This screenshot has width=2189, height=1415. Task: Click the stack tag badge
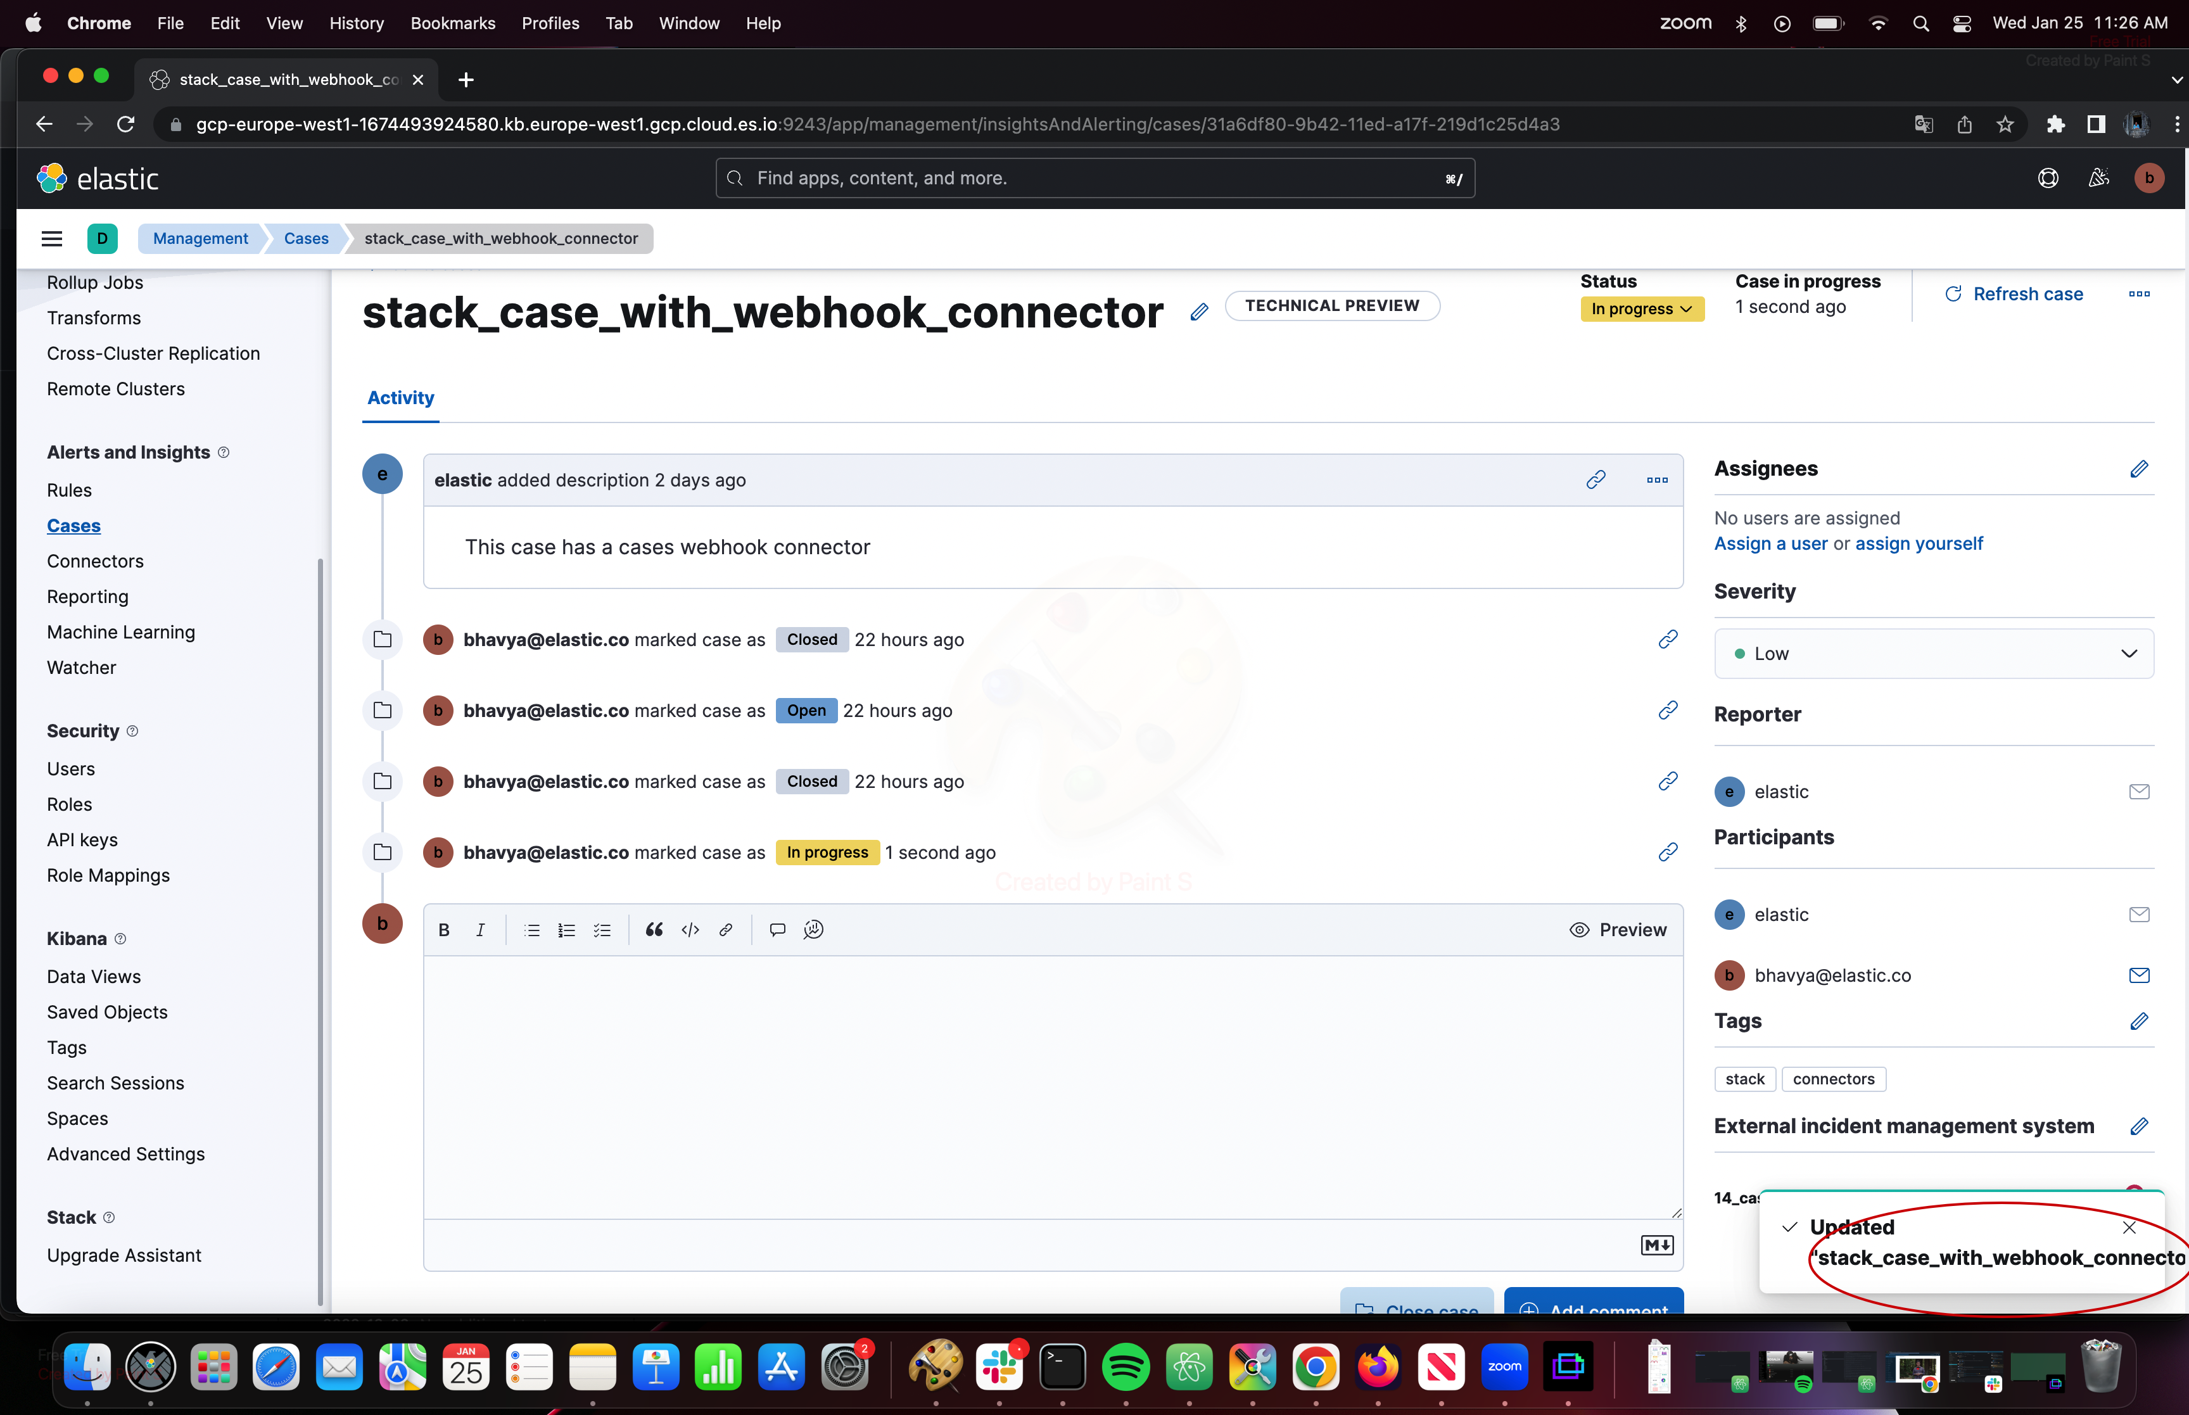[x=1744, y=1080]
